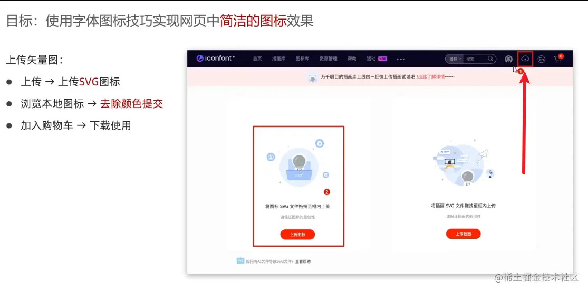Click the 上传插画 button
Image resolution: width=588 pixels, height=292 pixels.
[x=463, y=234]
